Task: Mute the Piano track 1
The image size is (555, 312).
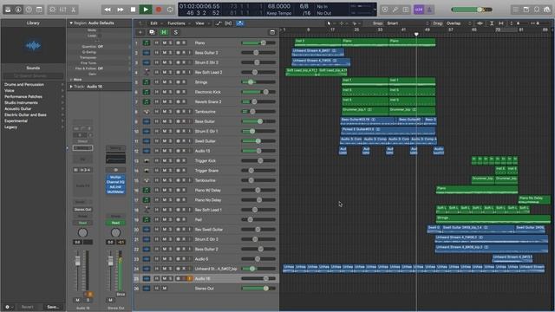Action: tap(164, 42)
